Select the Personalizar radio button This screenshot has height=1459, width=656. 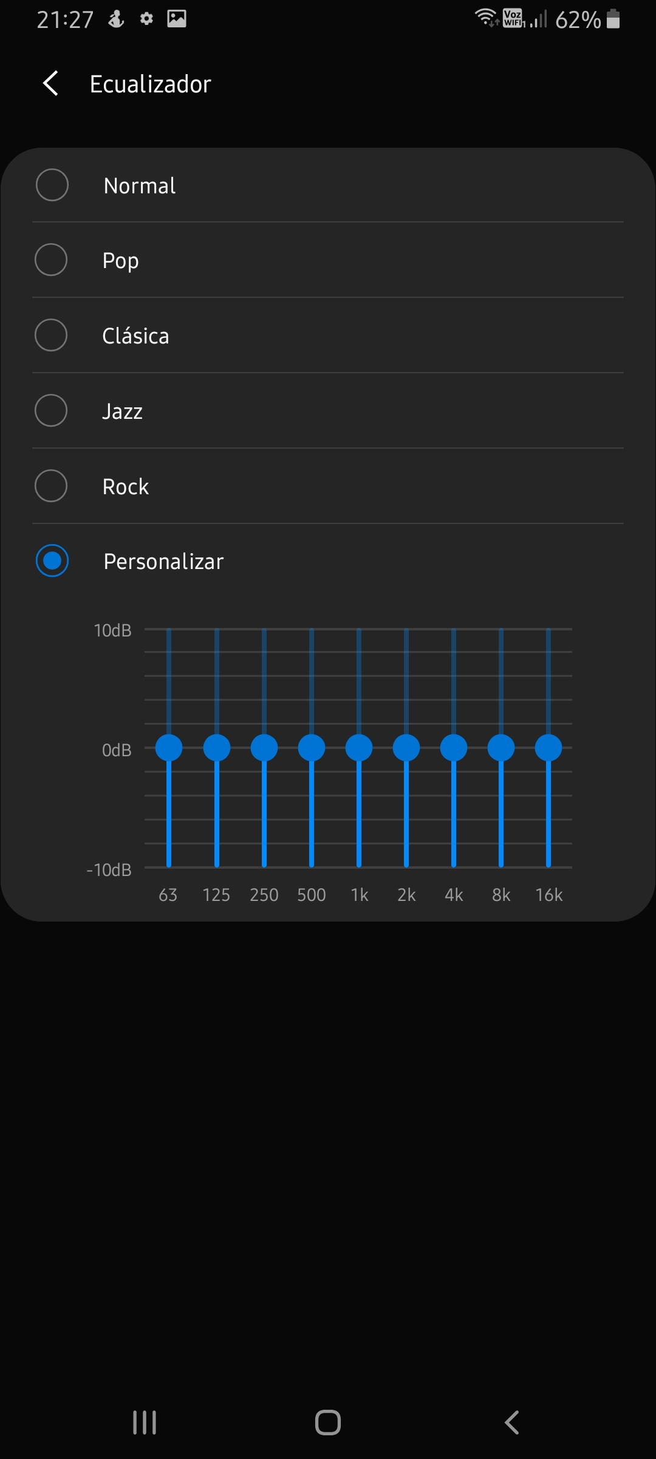(x=52, y=560)
